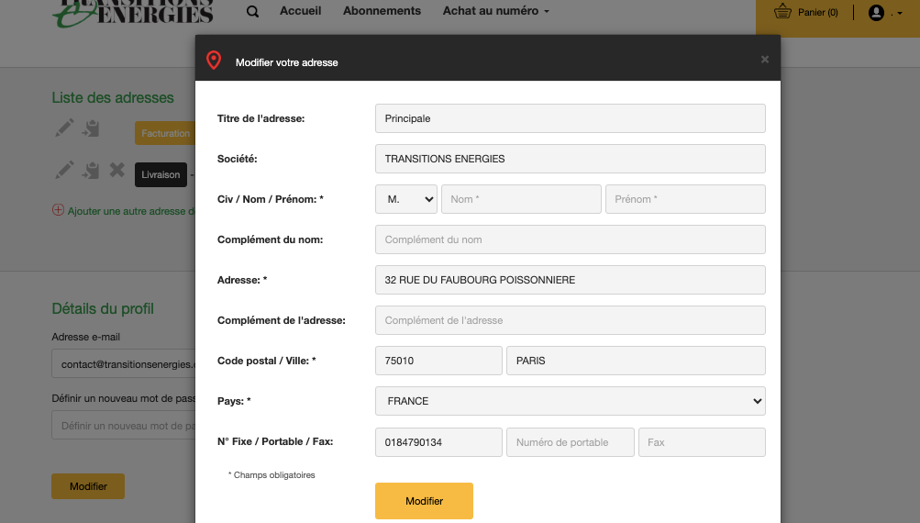This screenshot has width=920, height=523.
Task: Click the red plus icon to add address
Action: coord(58,210)
